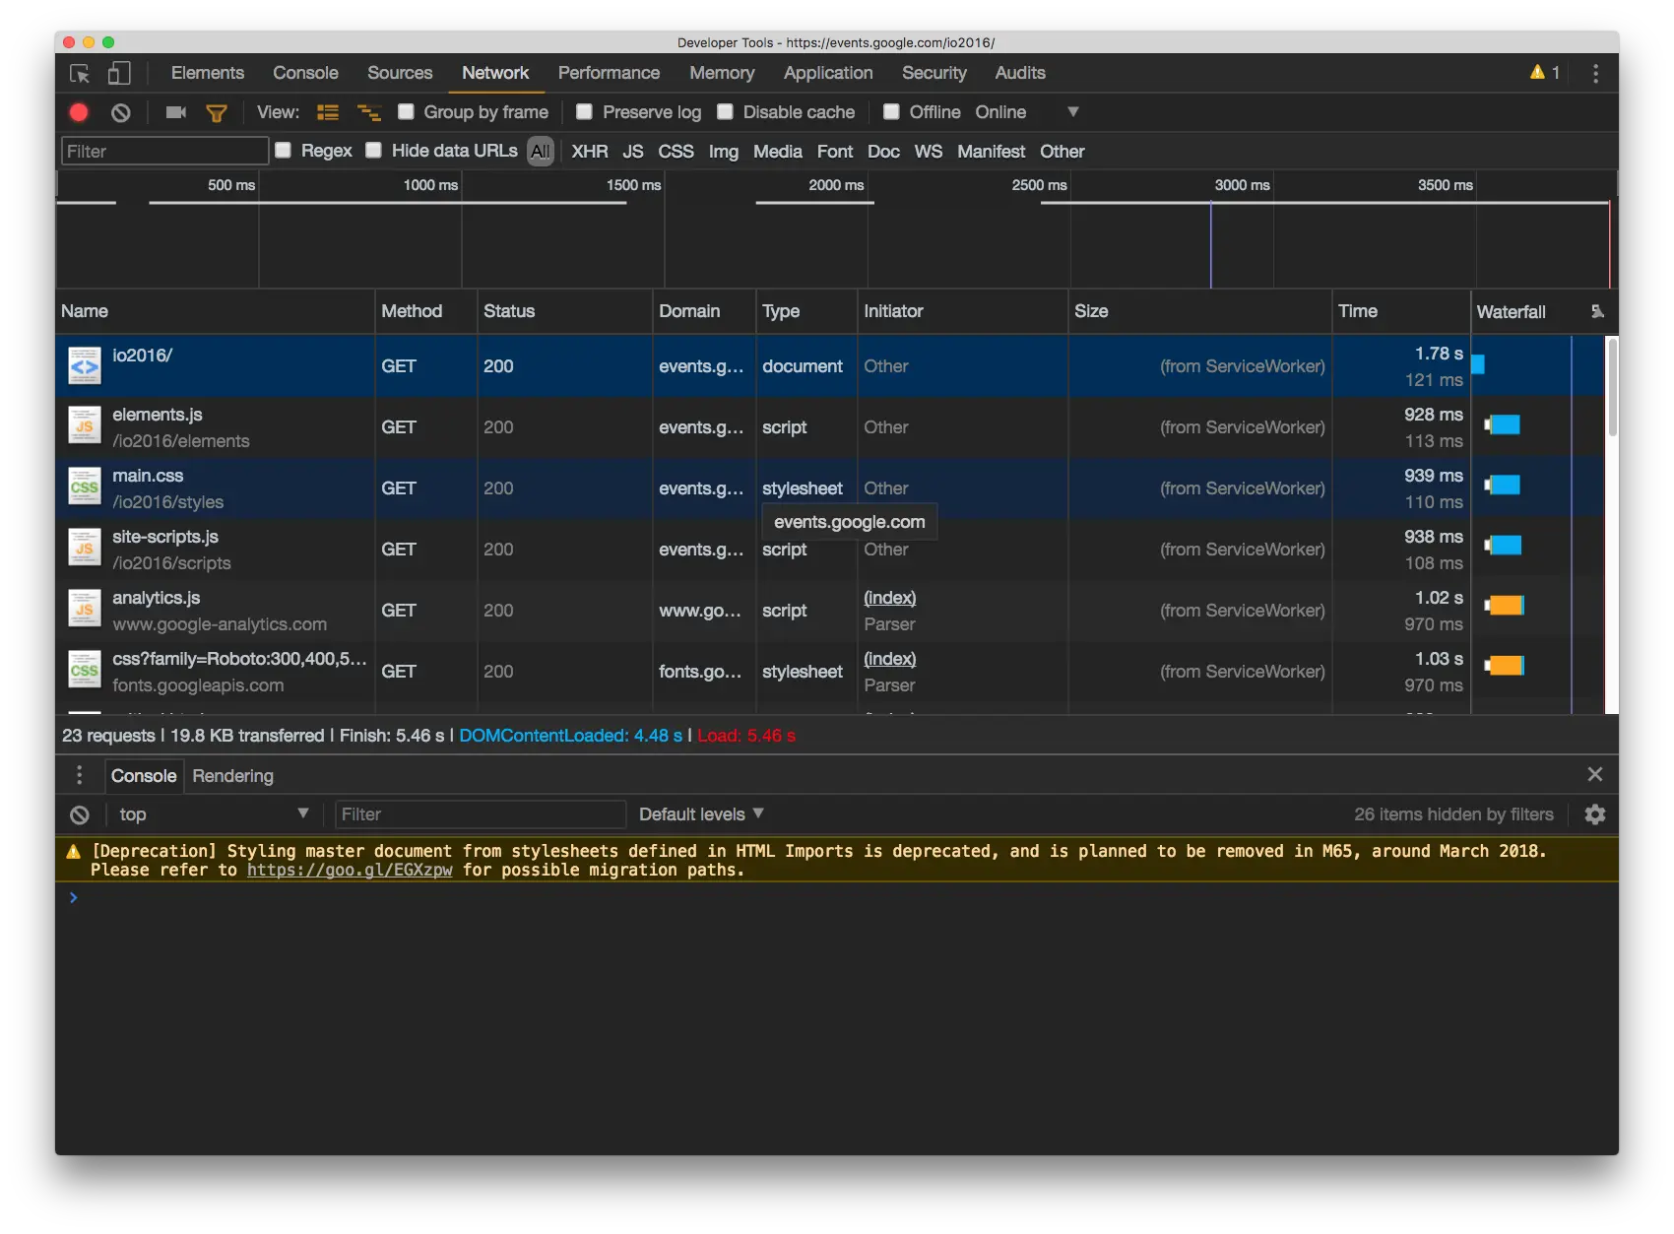Select the inspect element pointer icon

[80, 74]
